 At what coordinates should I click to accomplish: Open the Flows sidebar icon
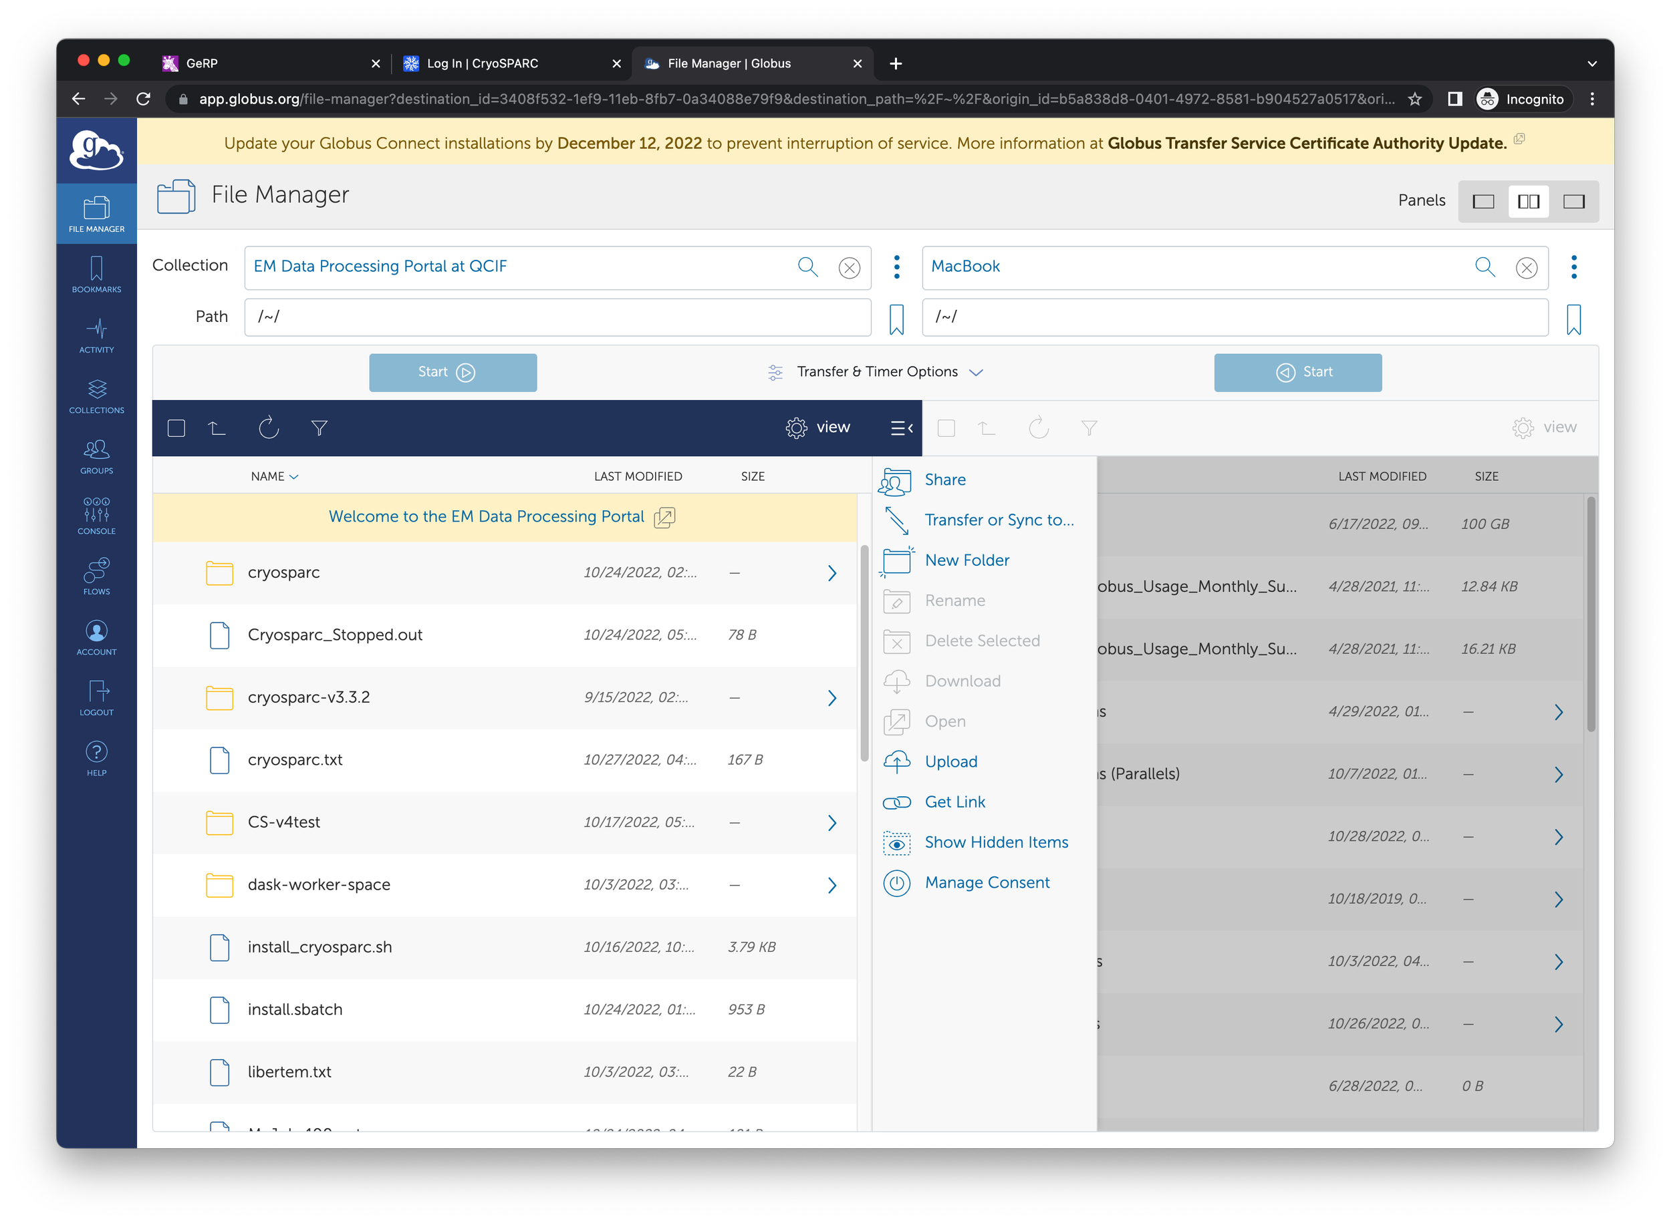(96, 576)
